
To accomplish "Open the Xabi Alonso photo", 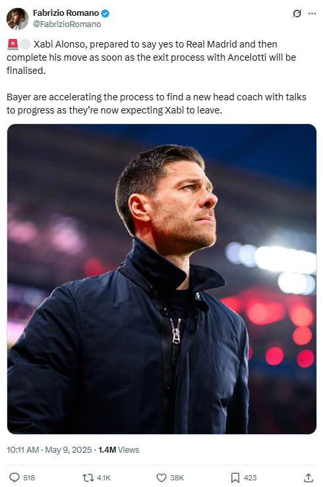I will click(161, 279).
